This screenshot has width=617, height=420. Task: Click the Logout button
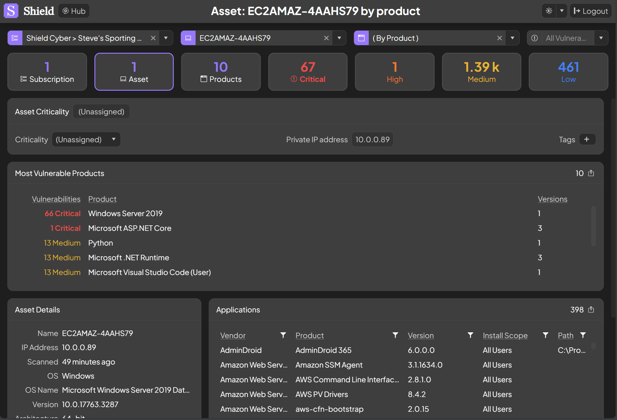(591, 11)
